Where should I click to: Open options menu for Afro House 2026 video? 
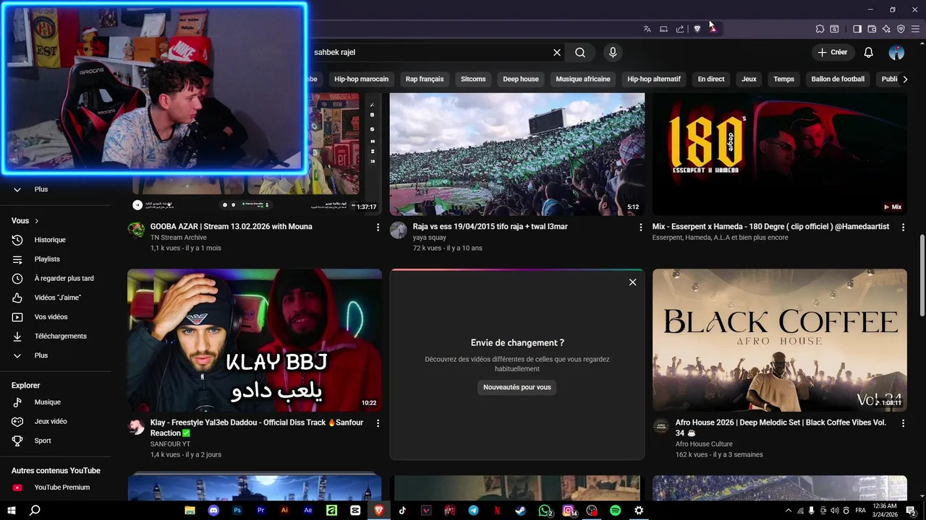pos(903,422)
